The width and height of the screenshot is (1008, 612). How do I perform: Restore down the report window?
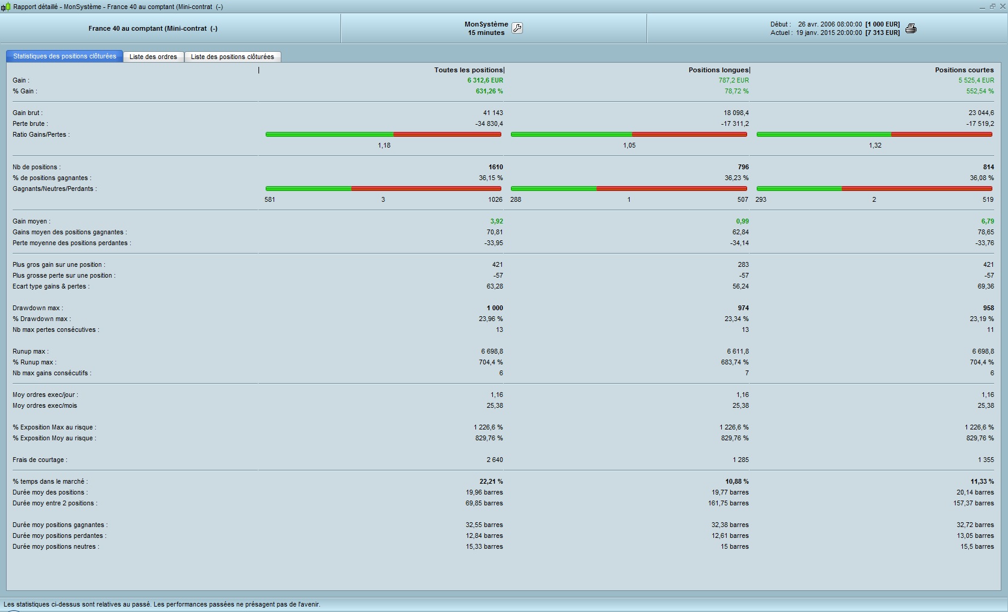point(992,7)
